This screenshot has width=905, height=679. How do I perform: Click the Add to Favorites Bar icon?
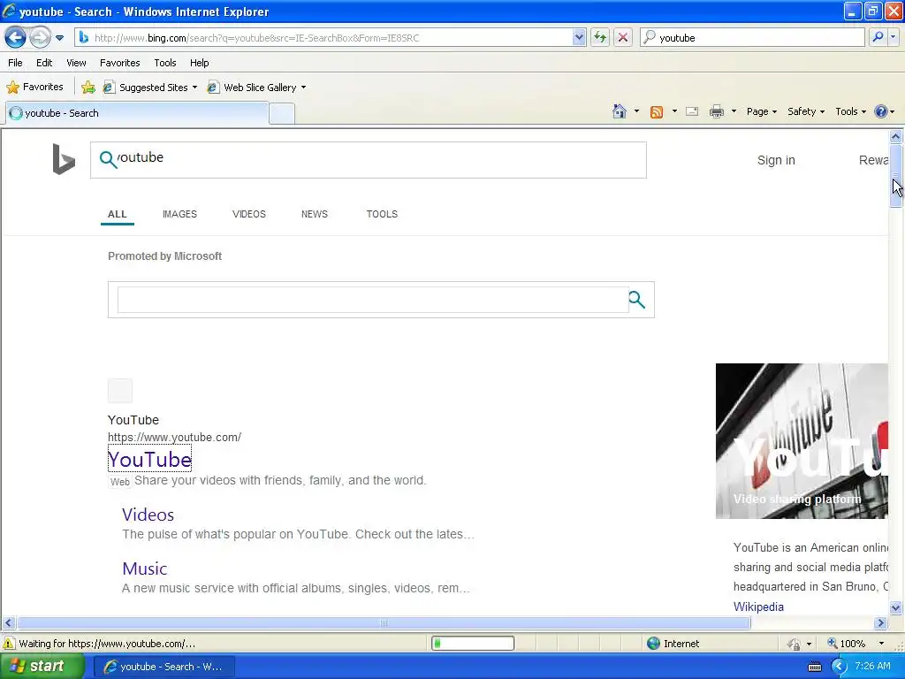pyautogui.click(x=88, y=88)
